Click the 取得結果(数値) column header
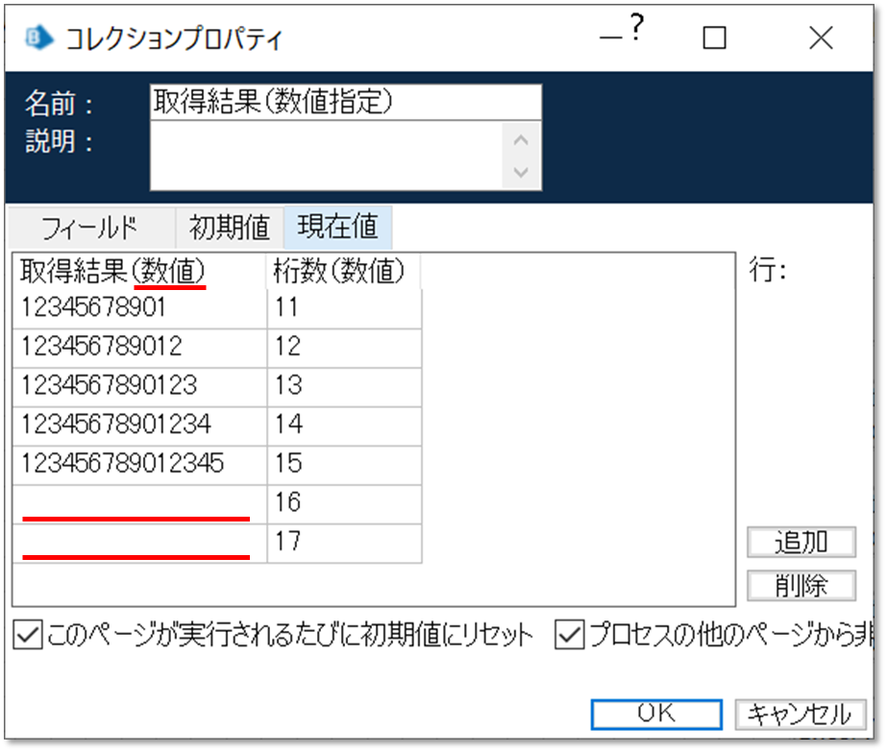 point(139,271)
